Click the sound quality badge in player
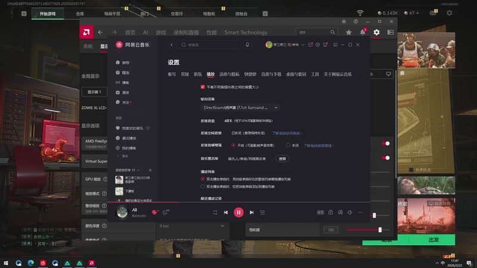Image resolution: width=477 pixels, height=268 pixels. (320, 213)
